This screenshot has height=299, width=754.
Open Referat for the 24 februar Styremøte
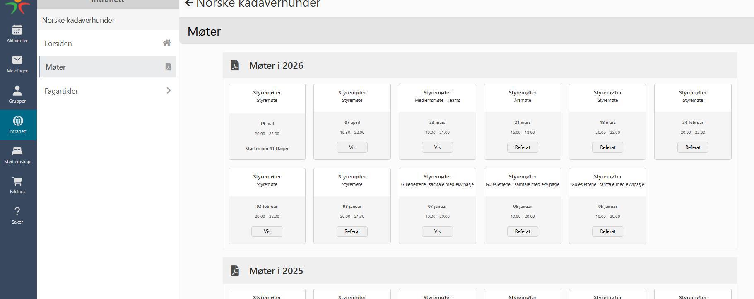(x=692, y=147)
